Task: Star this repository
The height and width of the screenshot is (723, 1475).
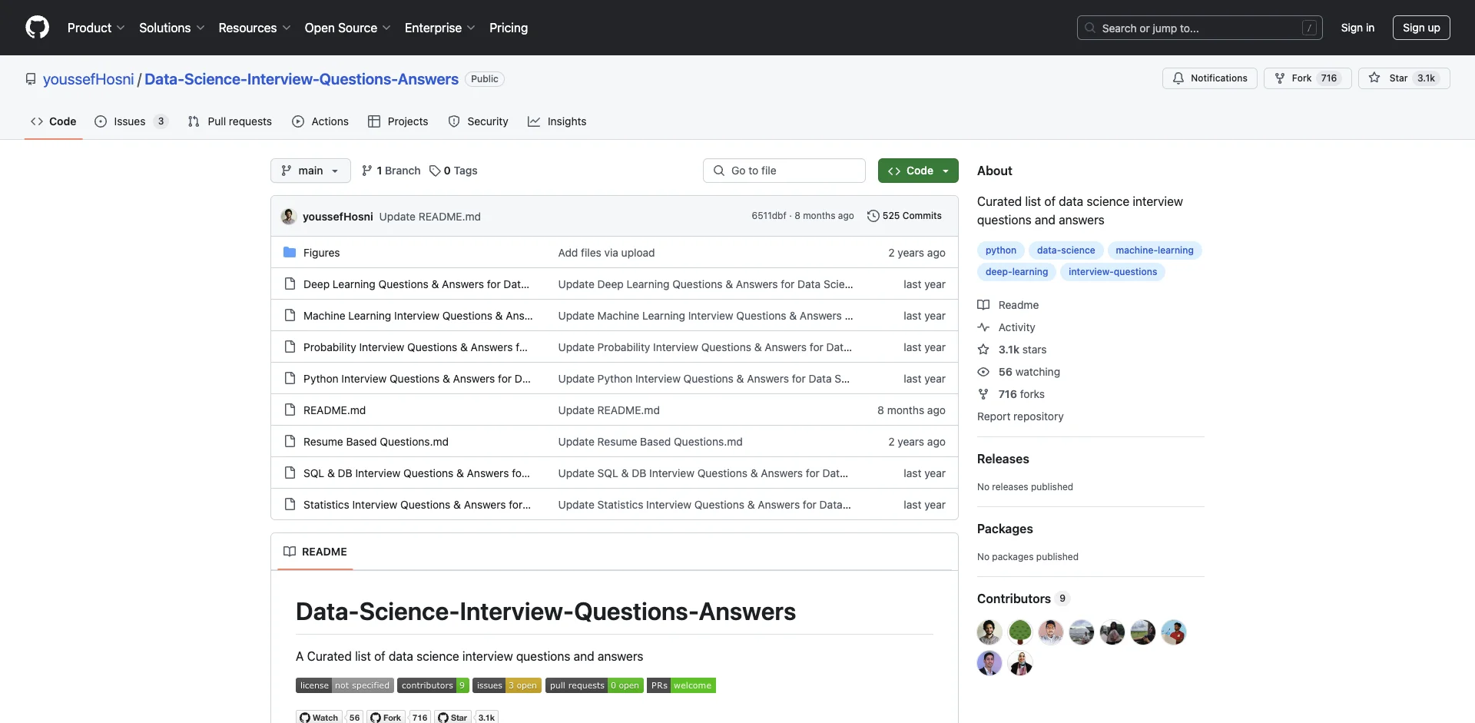Action: click(1403, 78)
